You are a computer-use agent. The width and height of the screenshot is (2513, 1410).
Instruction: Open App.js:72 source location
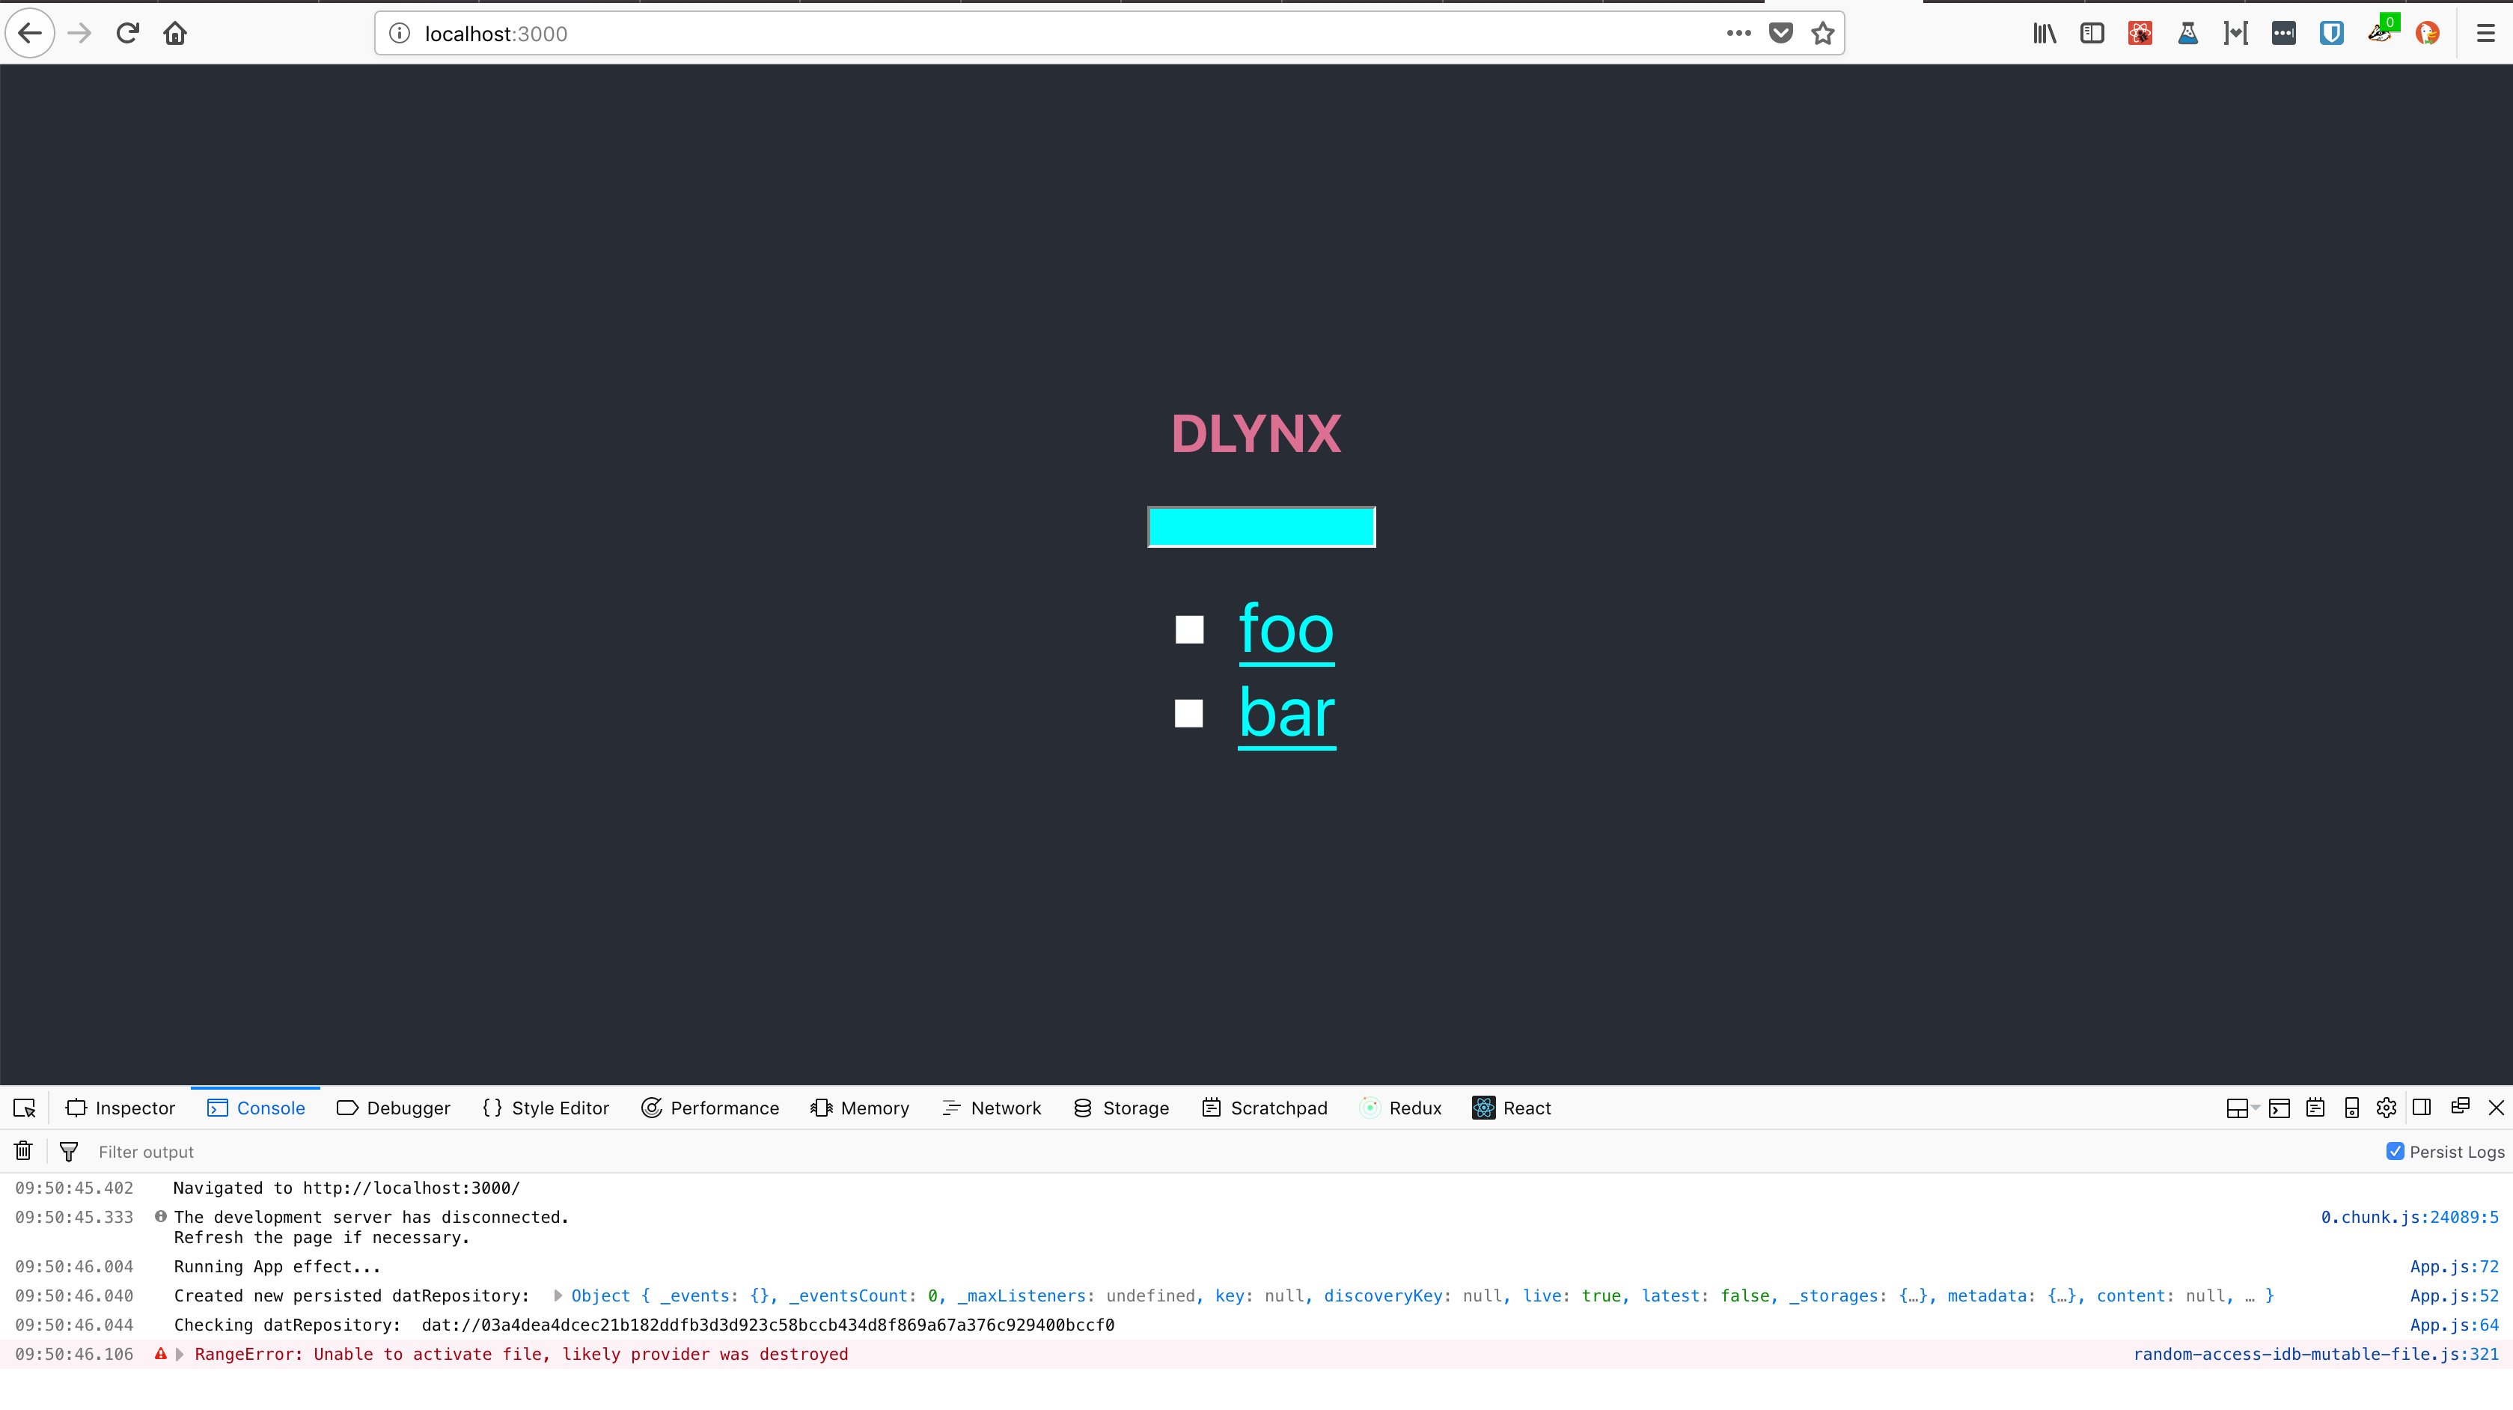click(x=2455, y=1266)
